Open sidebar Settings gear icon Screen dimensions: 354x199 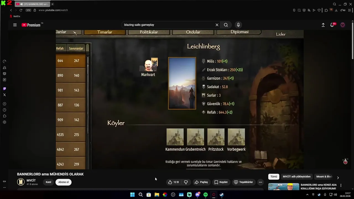point(4,122)
